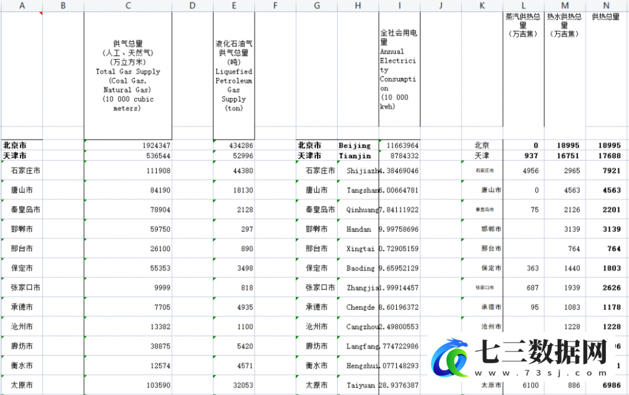Click the Total Gas Supply header cell
Image resolution: width=629 pixels, height=395 pixels.
128,76
